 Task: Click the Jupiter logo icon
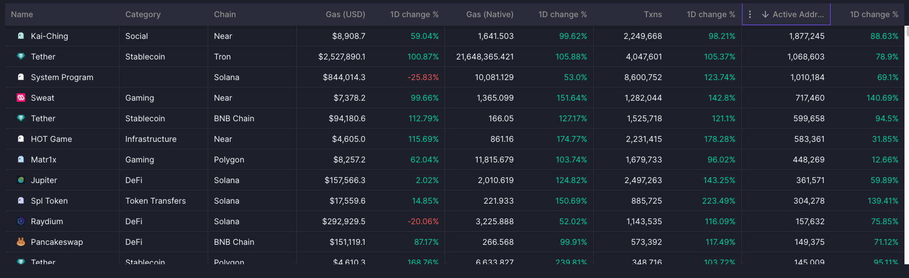(x=21, y=180)
